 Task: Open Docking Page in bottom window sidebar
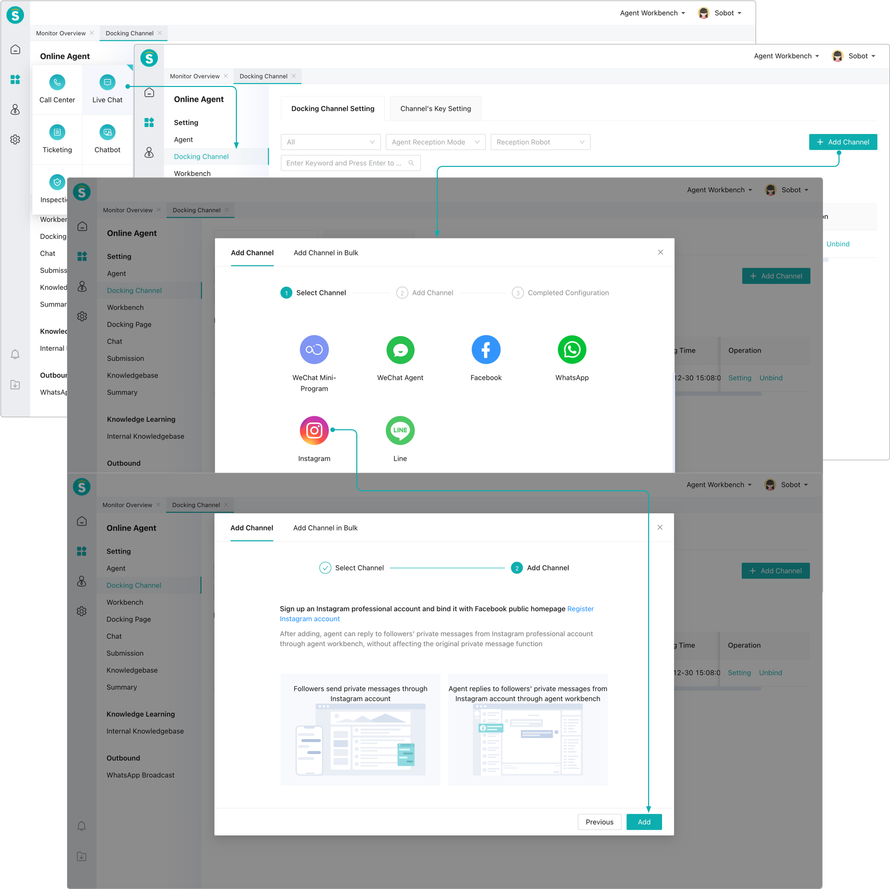pyautogui.click(x=128, y=619)
